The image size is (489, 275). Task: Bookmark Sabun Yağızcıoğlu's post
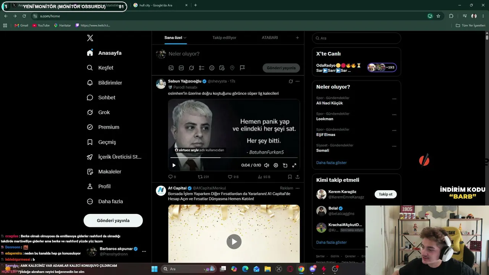pos(290,177)
